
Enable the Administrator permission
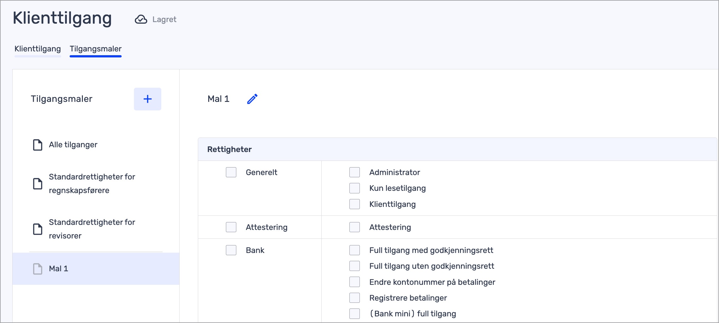click(354, 172)
